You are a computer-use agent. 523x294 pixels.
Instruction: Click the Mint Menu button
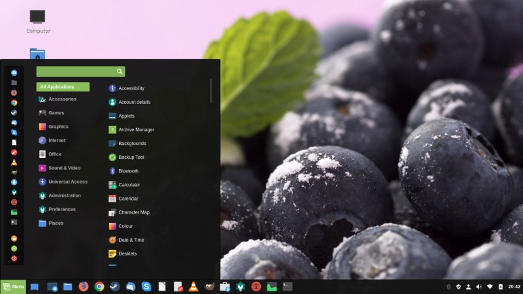pos(13,287)
